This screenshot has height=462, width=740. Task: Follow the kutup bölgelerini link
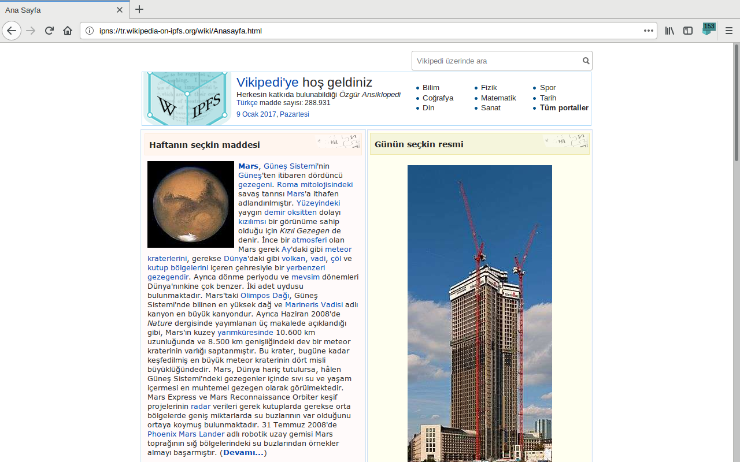point(177,268)
